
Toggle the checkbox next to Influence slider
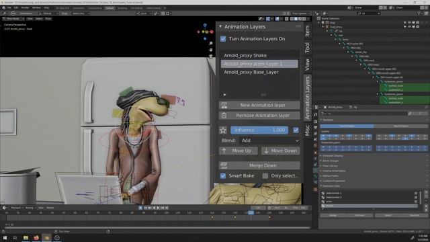tap(296, 130)
